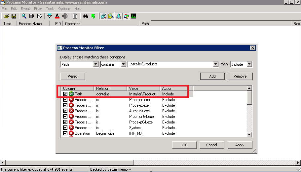301x172 pixels.
Task: Open the Edit menu
Action: 14,9
